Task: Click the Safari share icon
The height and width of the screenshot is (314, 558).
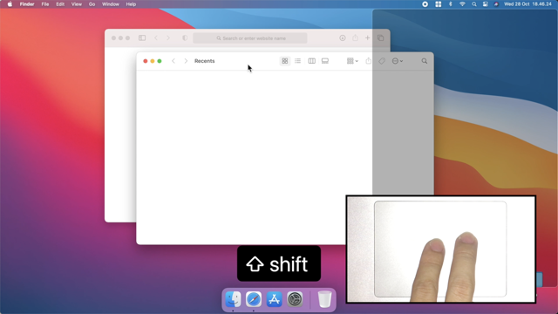Action: pyautogui.click(x=355, y=38)
